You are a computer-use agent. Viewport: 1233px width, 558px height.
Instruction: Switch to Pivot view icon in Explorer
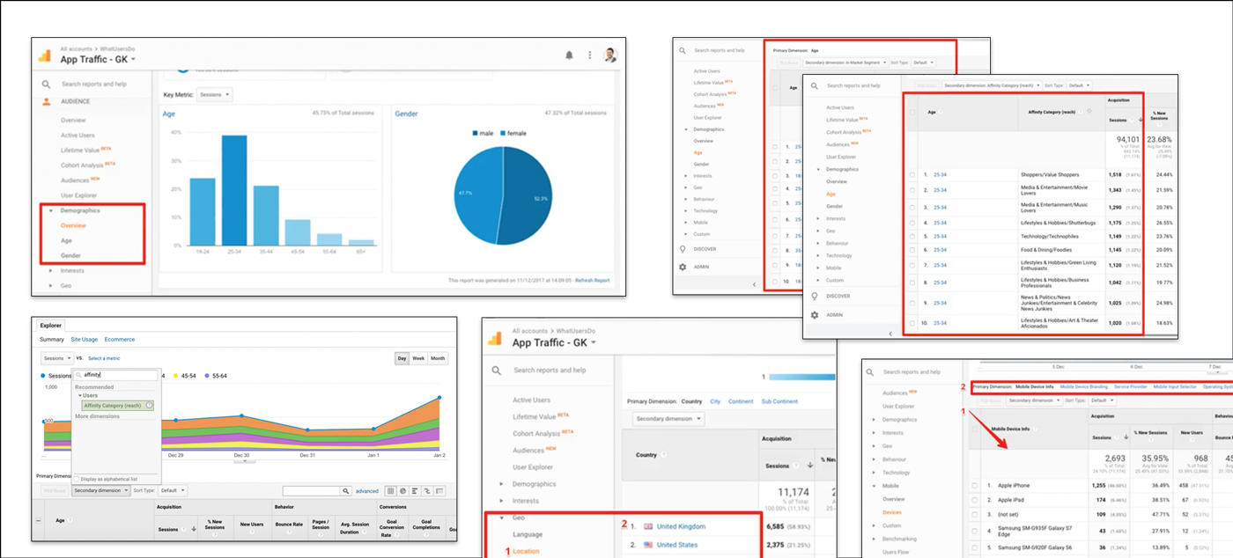tap(439, 490)
